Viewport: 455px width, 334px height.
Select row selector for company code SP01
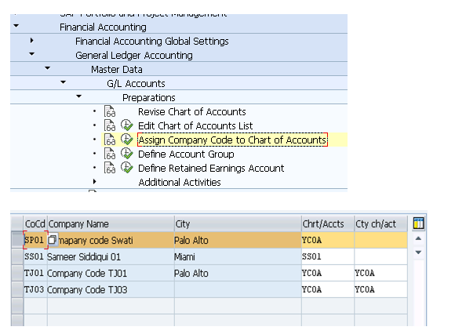pos(17,240)
